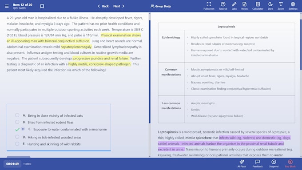Click 'Nausea, vomiting, diarrhea' table entry

point(208,83)
